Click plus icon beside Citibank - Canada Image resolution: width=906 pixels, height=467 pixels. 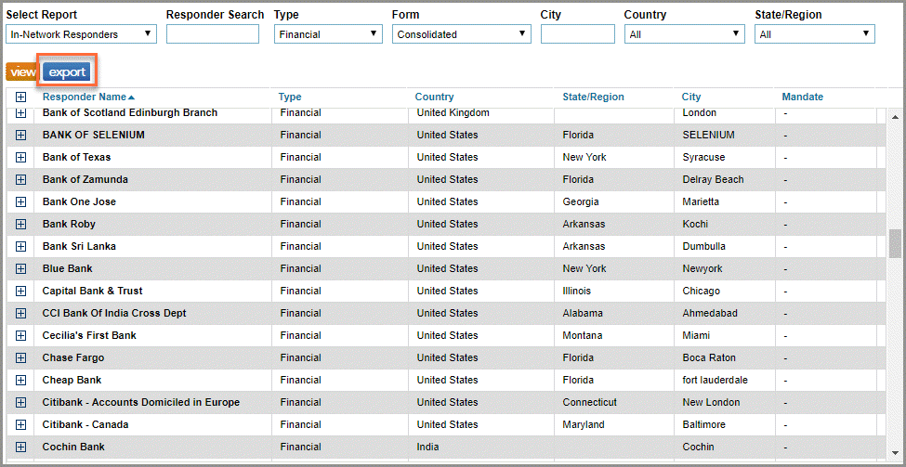click(x=20, y=424)
